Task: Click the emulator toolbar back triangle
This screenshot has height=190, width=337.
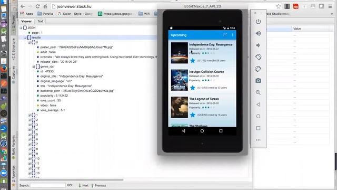Action: pos(258,104)
